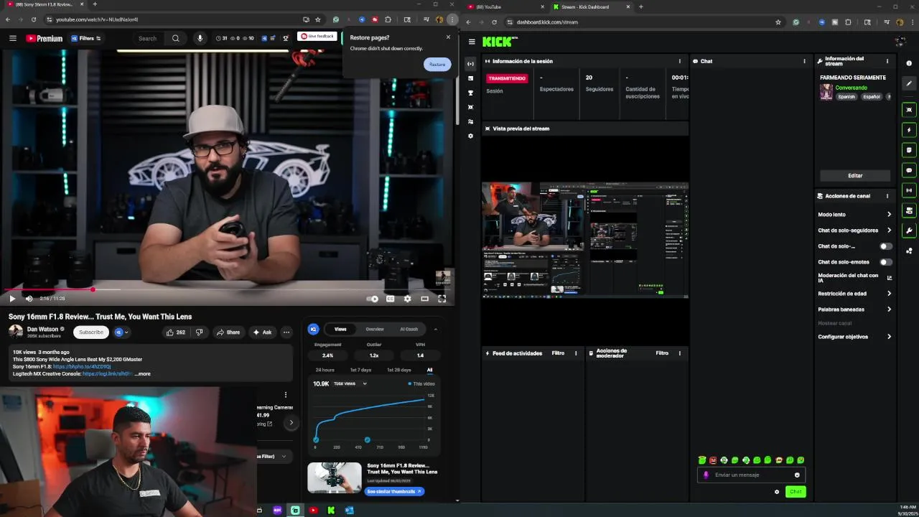Screen dimensions: 919x517
Task: Open the chat settings gear beside Chat button
Action: (x=776, y=492)
